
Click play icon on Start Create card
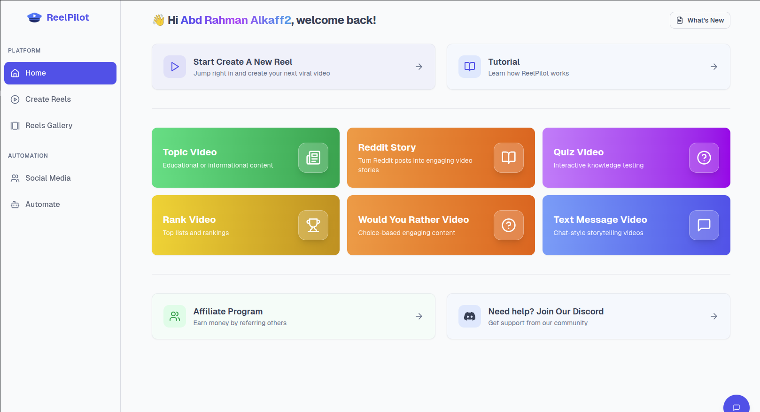point(175,67)
